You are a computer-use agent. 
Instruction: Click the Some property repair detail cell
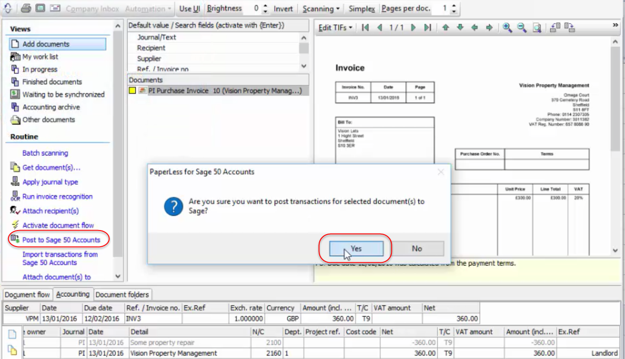pos(190,342)
